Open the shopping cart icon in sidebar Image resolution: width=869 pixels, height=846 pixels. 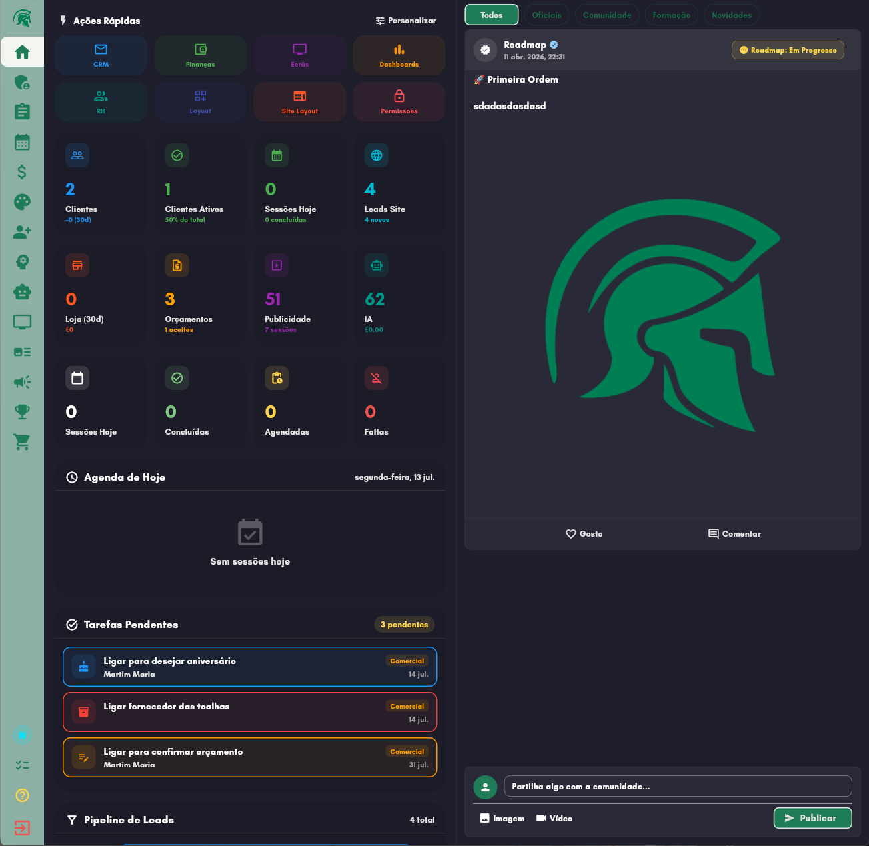coord(22,442)
